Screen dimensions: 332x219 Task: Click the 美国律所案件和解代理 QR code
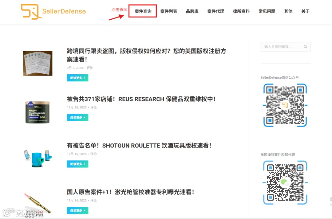(x=285, y=183)
